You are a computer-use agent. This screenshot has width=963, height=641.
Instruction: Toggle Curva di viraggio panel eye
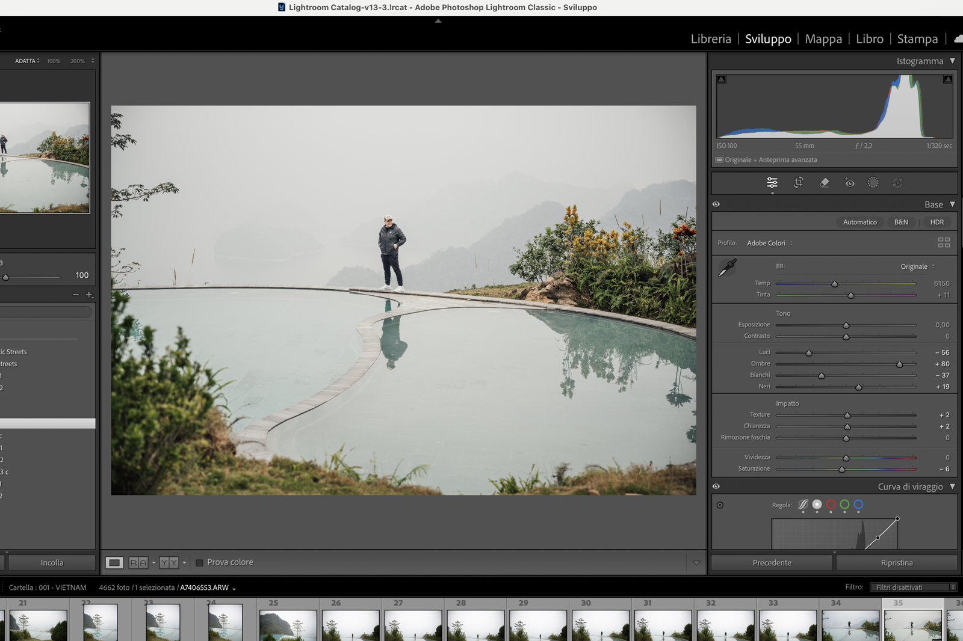(x=716, y=486)
